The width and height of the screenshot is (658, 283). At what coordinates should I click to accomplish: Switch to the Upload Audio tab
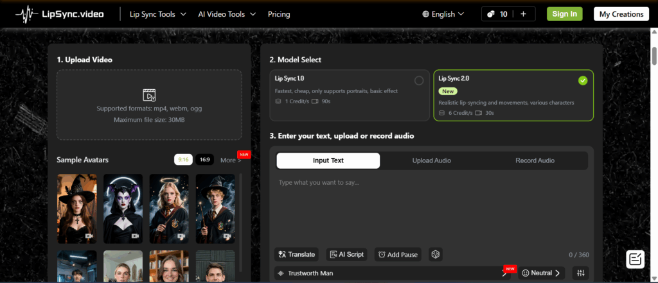click(x=431, y=160)
